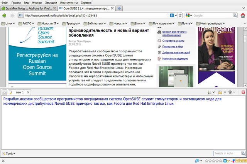This screenshot has width=247, height=164.
Task: Click the browser back arrow button
Action: tap(5, 15)
